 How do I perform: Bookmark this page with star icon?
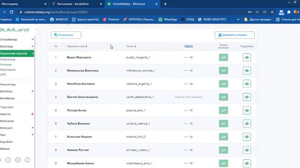pos(272,12)
